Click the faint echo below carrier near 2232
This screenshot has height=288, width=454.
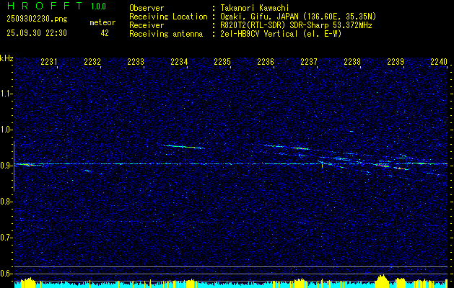pyautogui.click(x=87, y=171)
